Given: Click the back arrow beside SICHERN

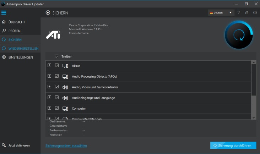Looking at the screenshot, I should coord(48,13).
